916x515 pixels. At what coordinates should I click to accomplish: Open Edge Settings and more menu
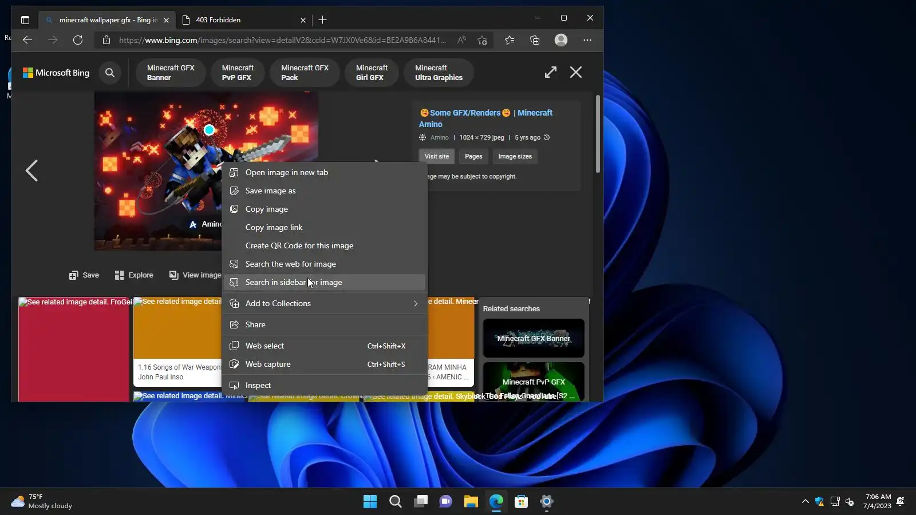coord(587,40)
